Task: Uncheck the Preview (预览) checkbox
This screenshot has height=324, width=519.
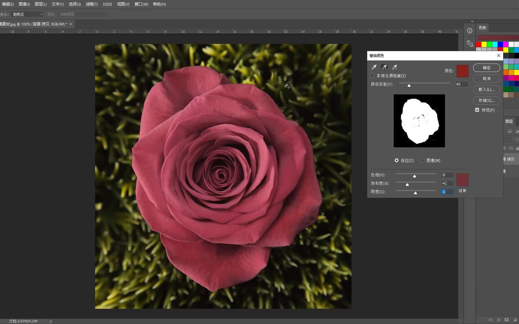Action: click(477, 110)
